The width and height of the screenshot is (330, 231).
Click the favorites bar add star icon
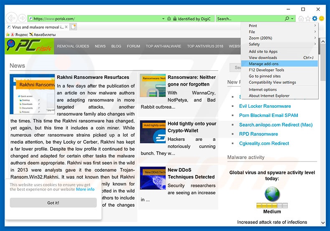pyautogui.click(x=8, y=35)
